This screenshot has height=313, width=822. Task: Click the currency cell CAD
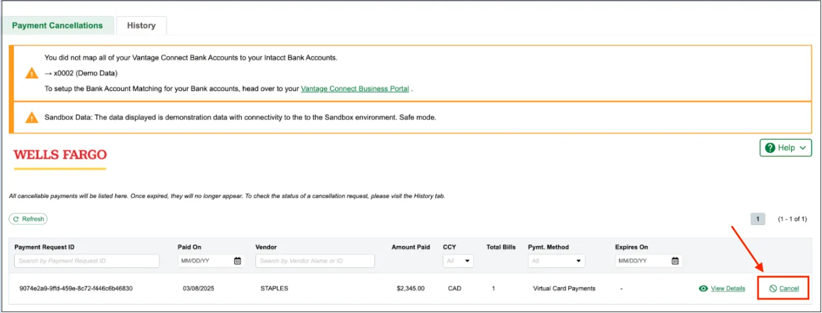(x=454, y=288)
